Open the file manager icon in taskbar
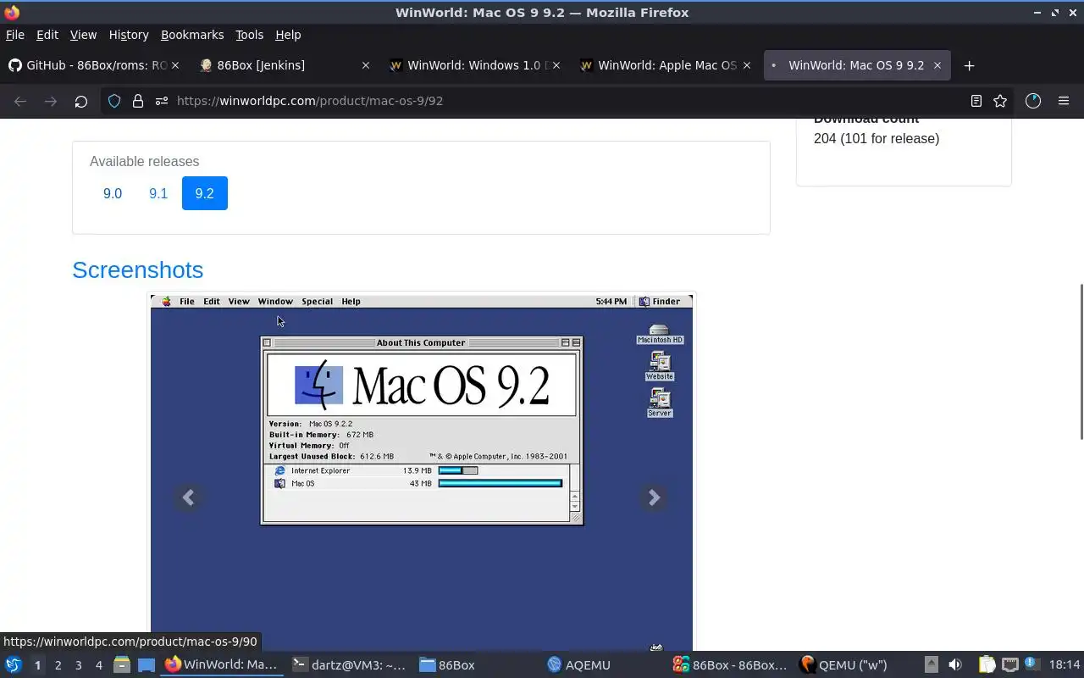Image resolution: width=1084 pixels, height=678 pixels. pos(121,665)
